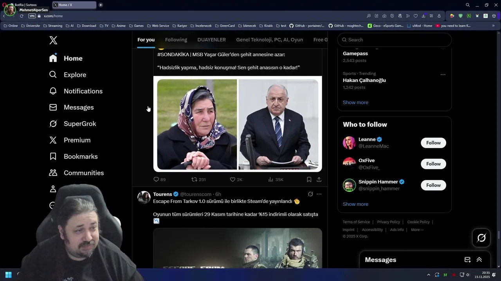Screen dimensions: 501x281
Task: Open the Terms of Service link
Action: point(356,222)
